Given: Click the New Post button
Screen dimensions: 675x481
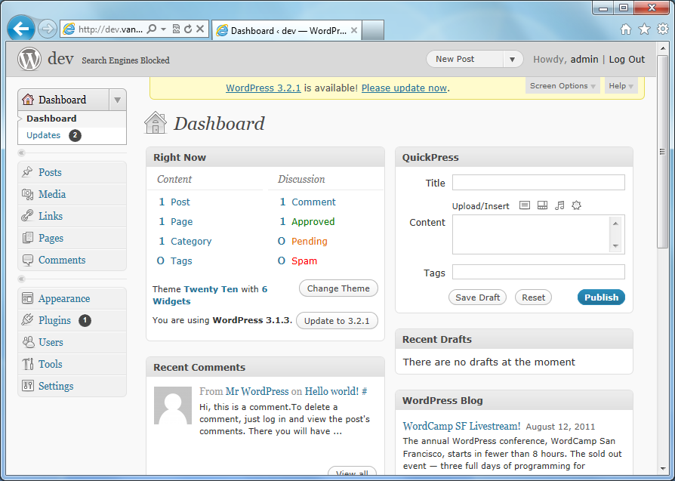Looking at the screenshot, I should (464, 60).
